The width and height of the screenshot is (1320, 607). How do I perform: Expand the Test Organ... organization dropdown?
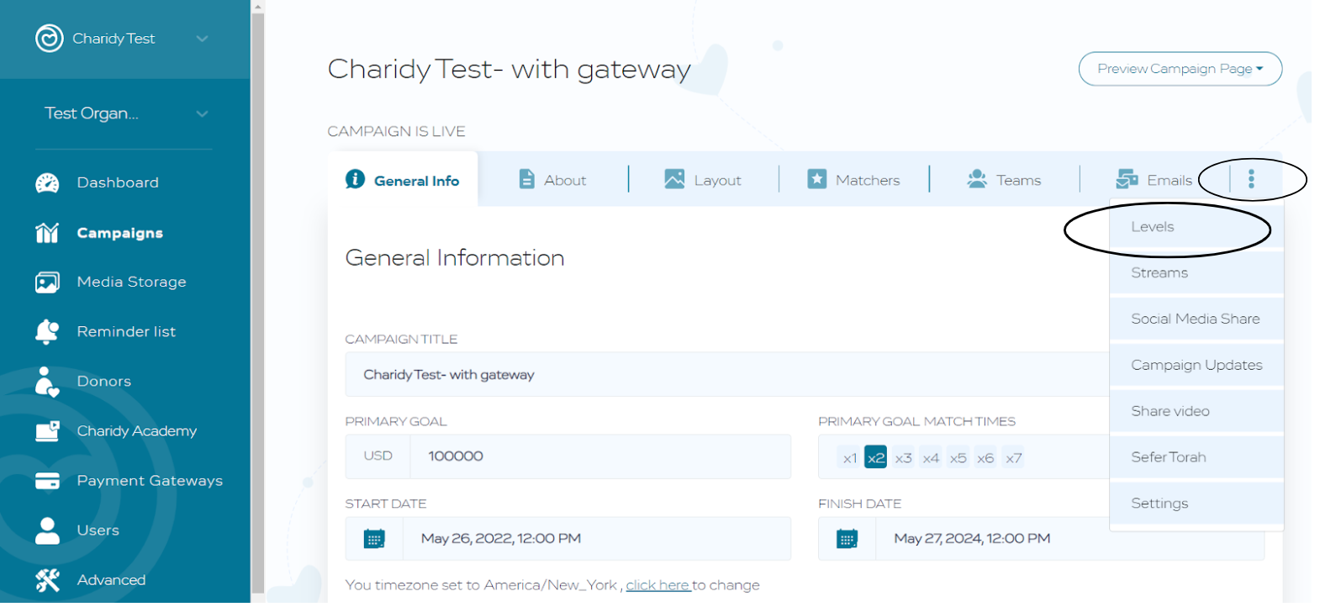(x=202, y=113)
